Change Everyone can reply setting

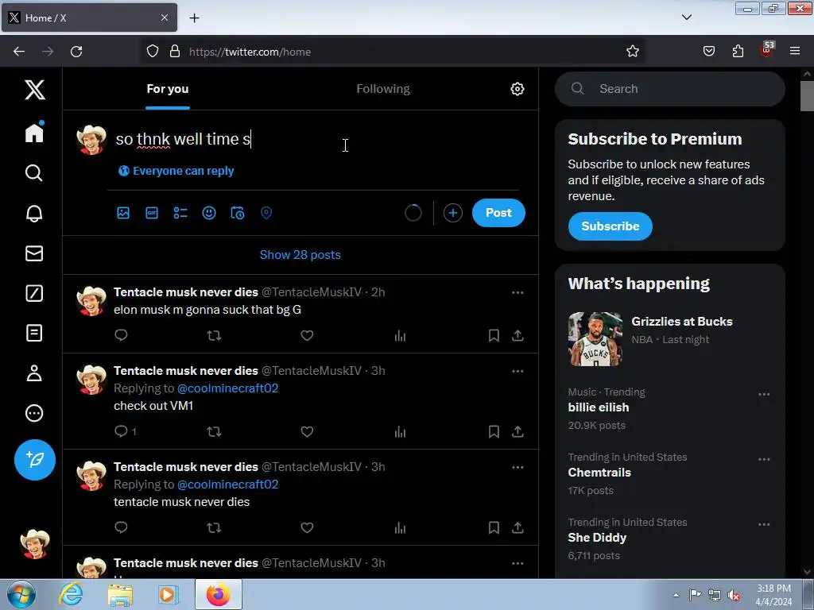tap(176, 171)
